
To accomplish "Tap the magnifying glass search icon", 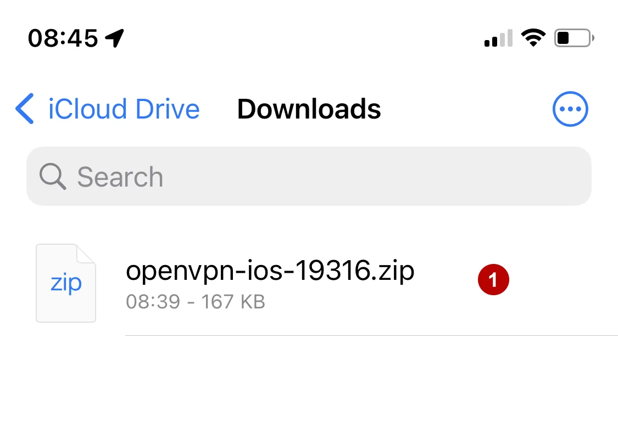I will point(52,176).
